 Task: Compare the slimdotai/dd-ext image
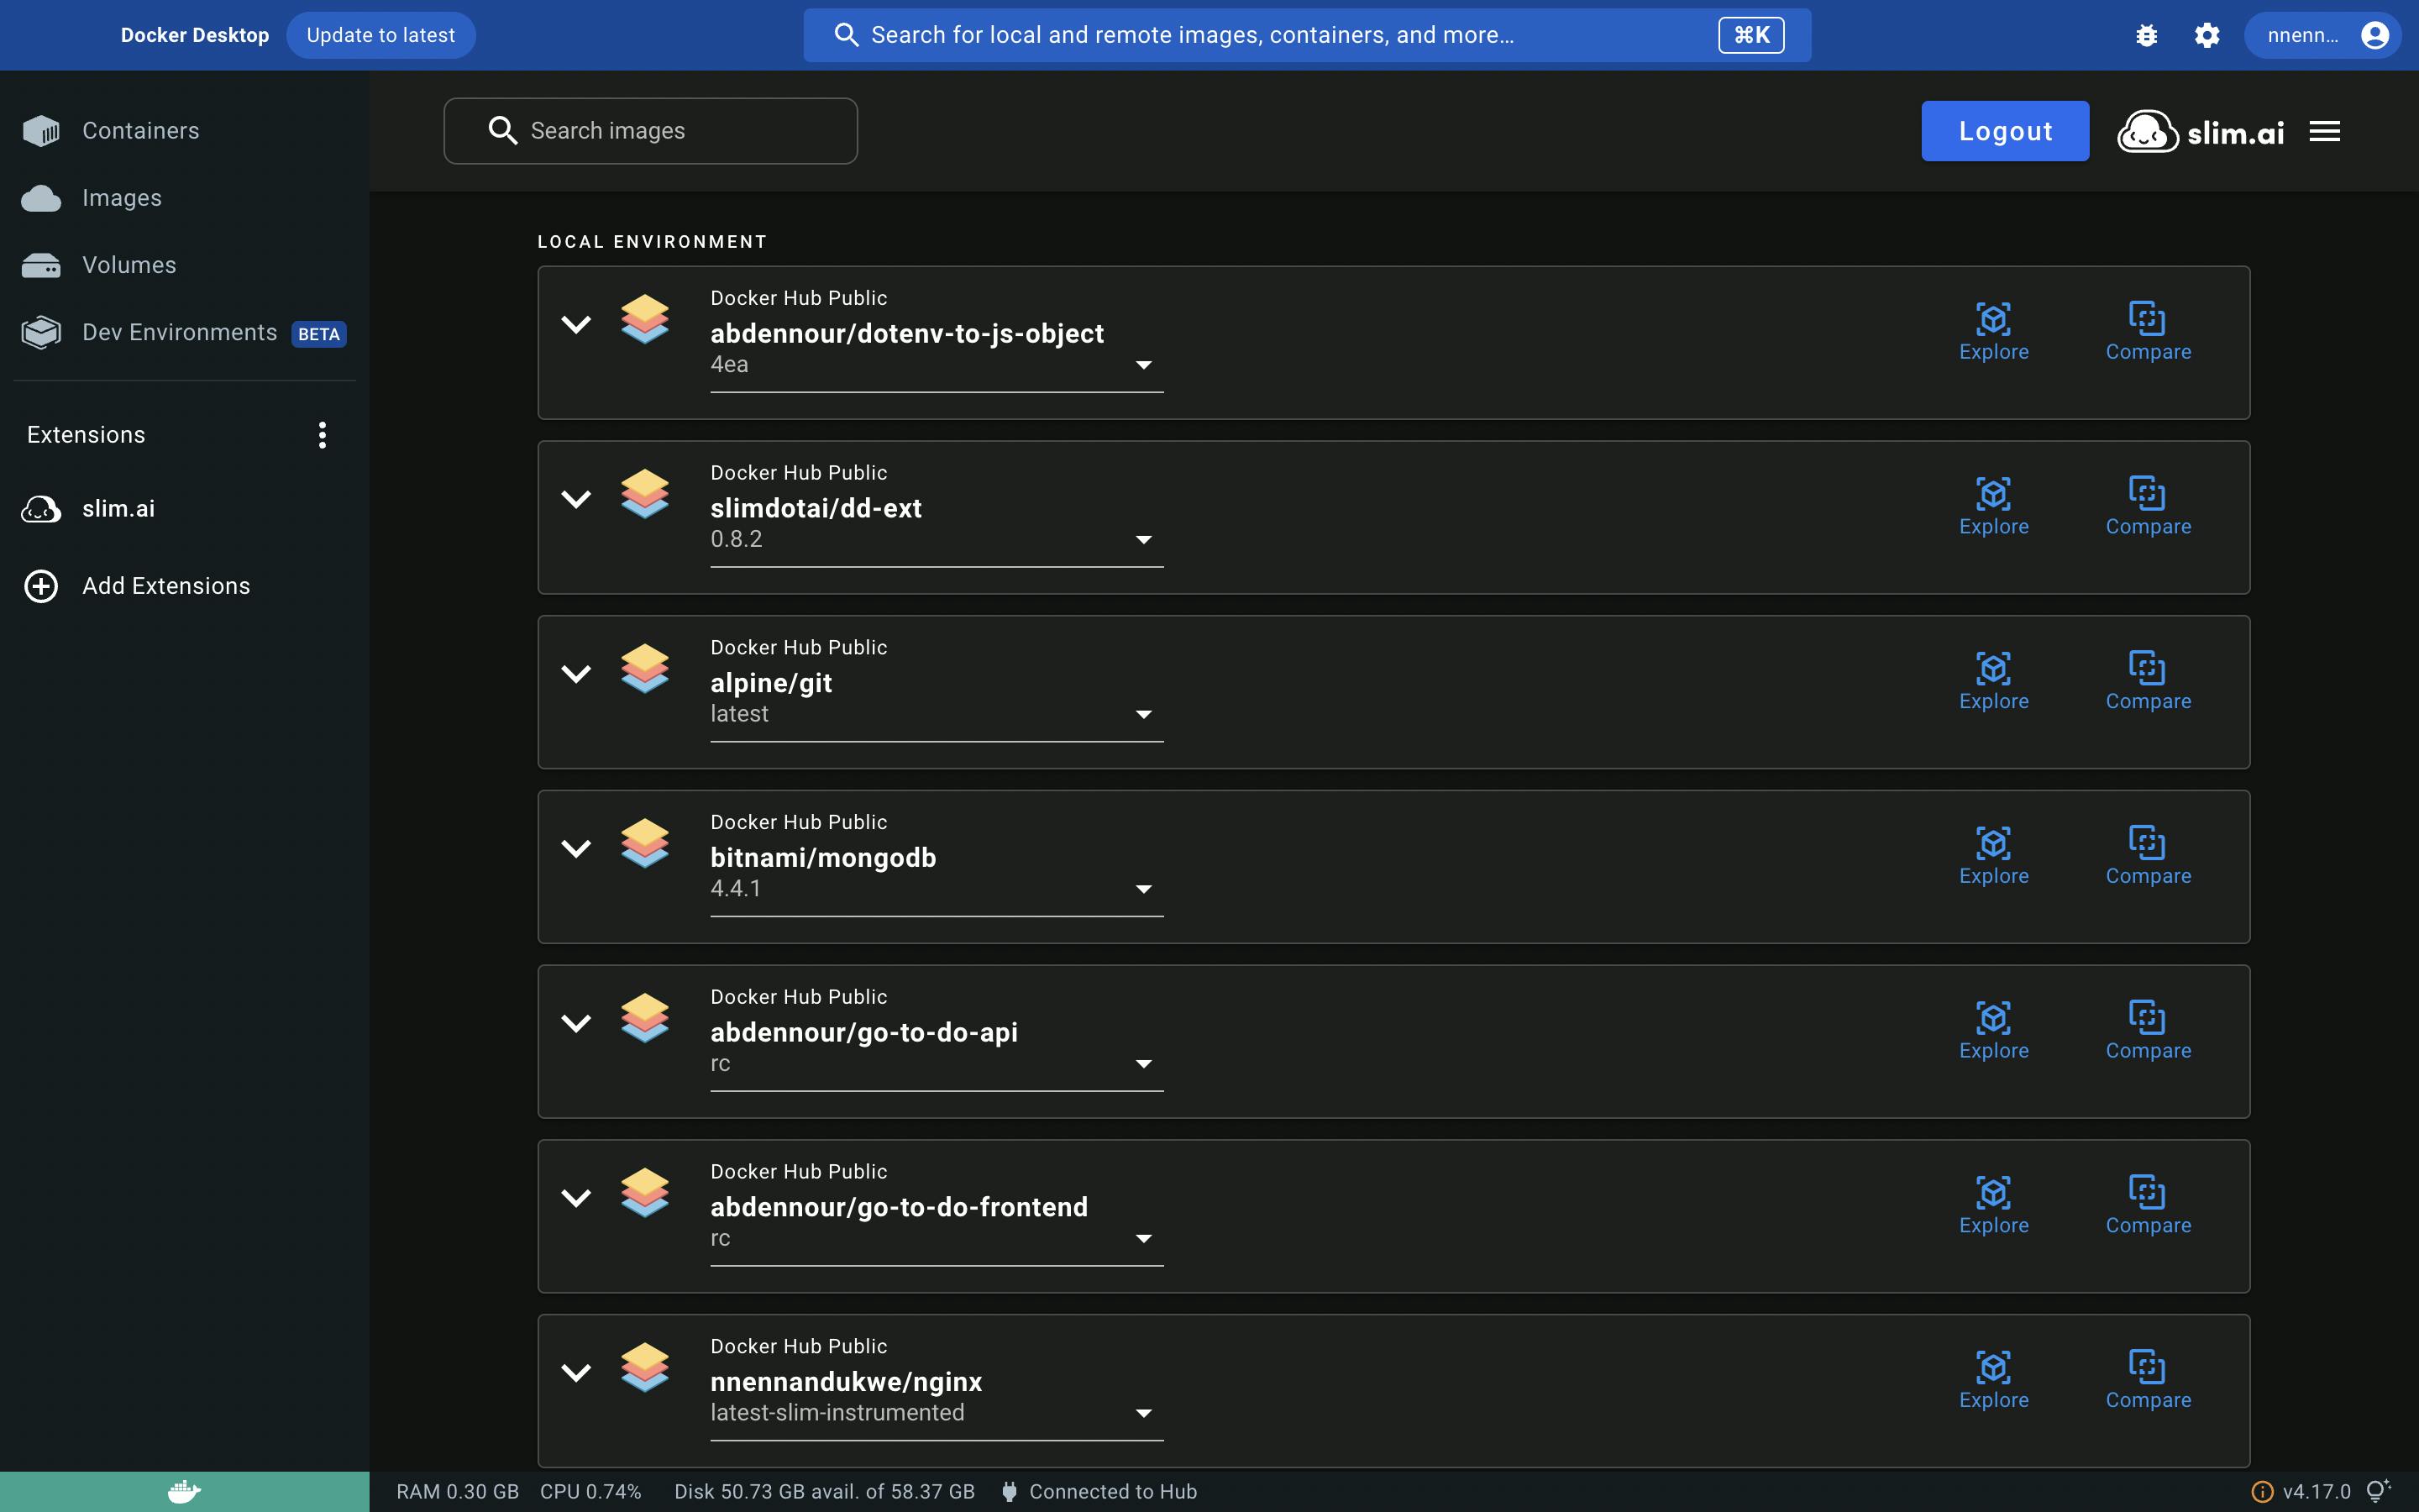[x=2148, y=507]
